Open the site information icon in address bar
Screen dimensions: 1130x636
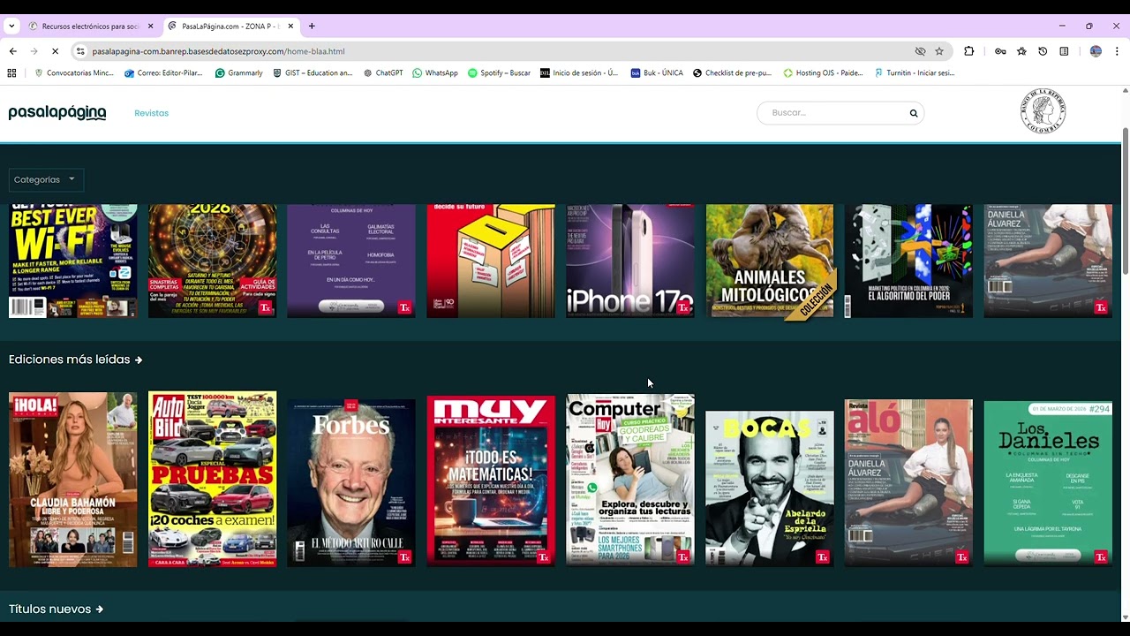(80, 51)
